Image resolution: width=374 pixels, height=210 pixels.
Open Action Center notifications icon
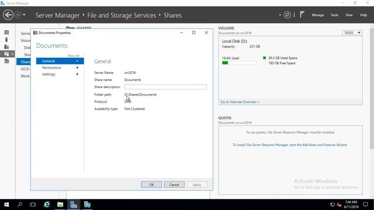tap(365, 205)
